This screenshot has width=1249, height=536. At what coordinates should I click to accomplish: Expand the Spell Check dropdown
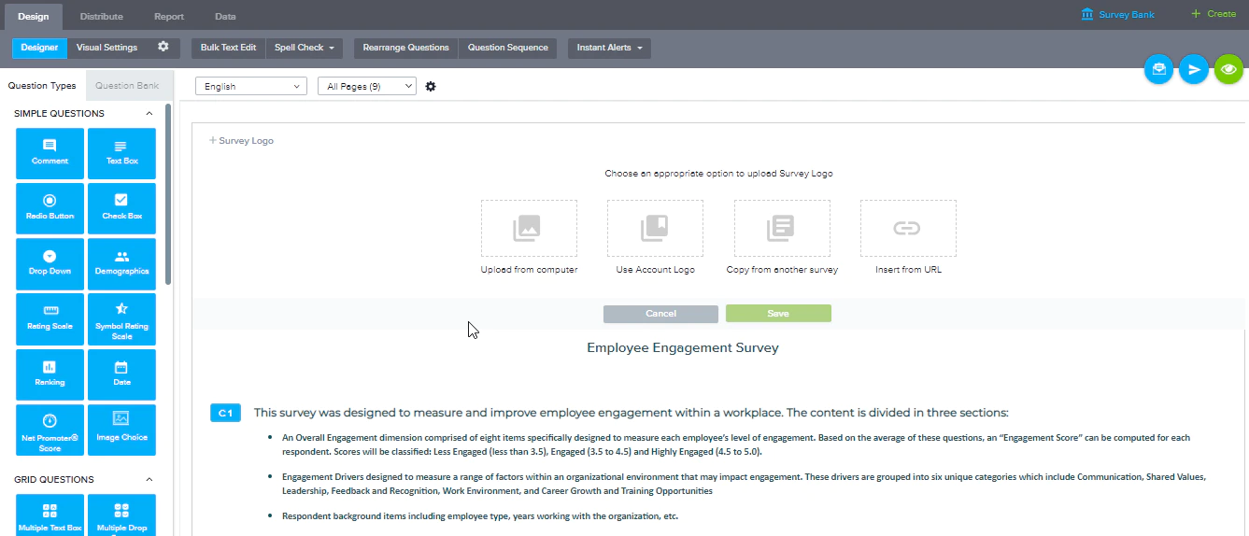[x=305, y=48]
